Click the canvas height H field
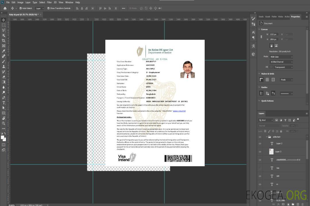Image resolution: width=310 pixels, height=206 pixels. click(x=274, y=39)
